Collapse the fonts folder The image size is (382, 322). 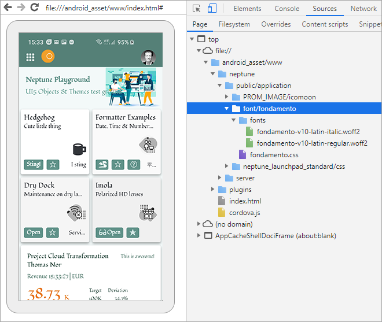(x=234, y=120)
